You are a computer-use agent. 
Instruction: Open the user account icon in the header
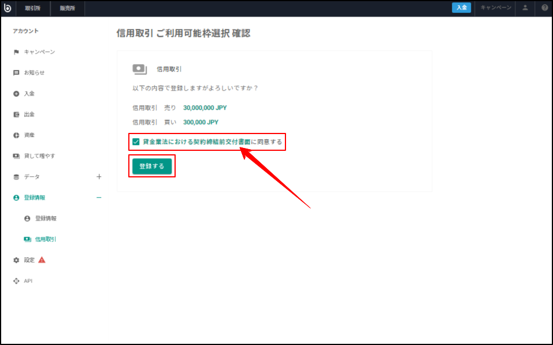click(525, 8)
